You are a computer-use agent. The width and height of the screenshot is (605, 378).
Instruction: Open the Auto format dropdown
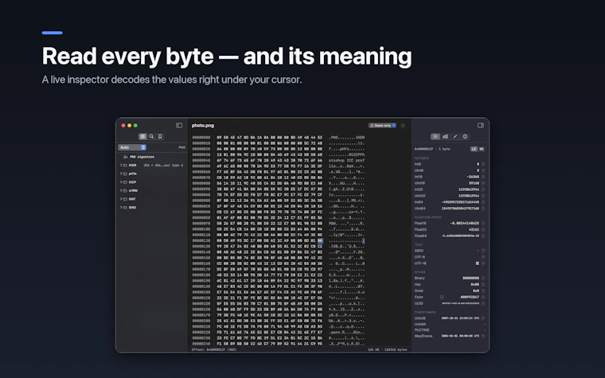coord(132,147)
